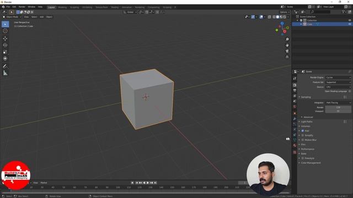Open Modifier properties wrench icon

point(295,119)
